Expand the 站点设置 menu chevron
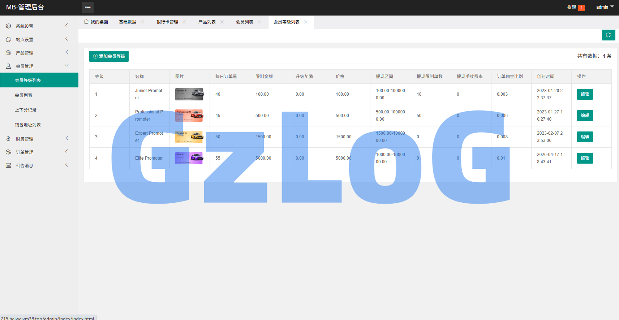 (66, 39)
